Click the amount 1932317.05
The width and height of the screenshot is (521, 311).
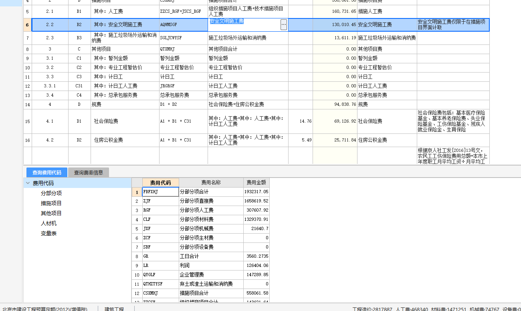coord(256,192)
